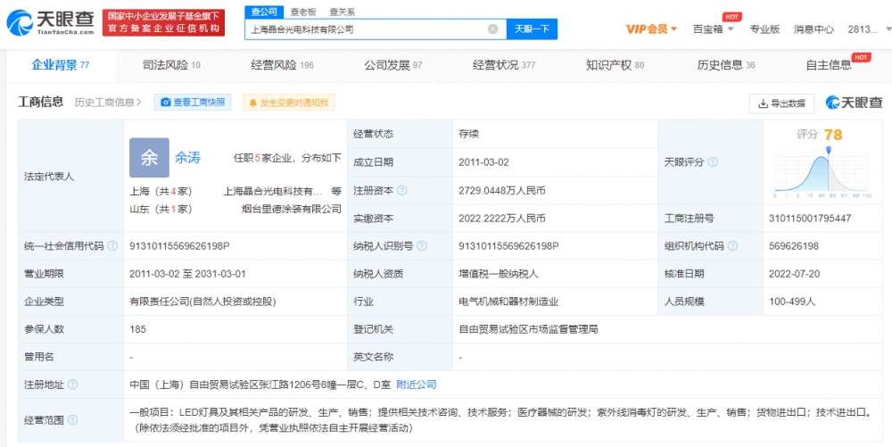Open the VIP会员 dropdown

(651, 29)
